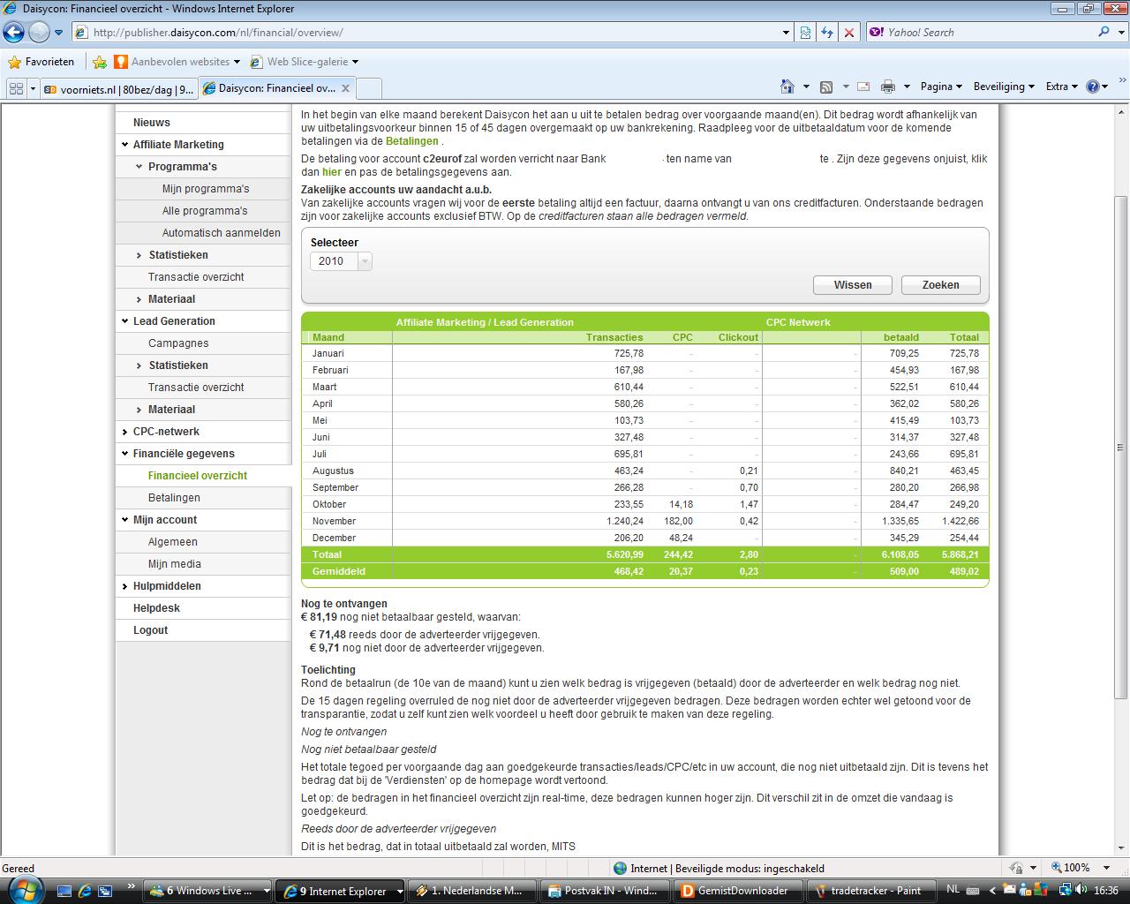Viewport: 1130px width, 904px height.
Task: Click the RSS feeds icon
Action: (826, 87)
